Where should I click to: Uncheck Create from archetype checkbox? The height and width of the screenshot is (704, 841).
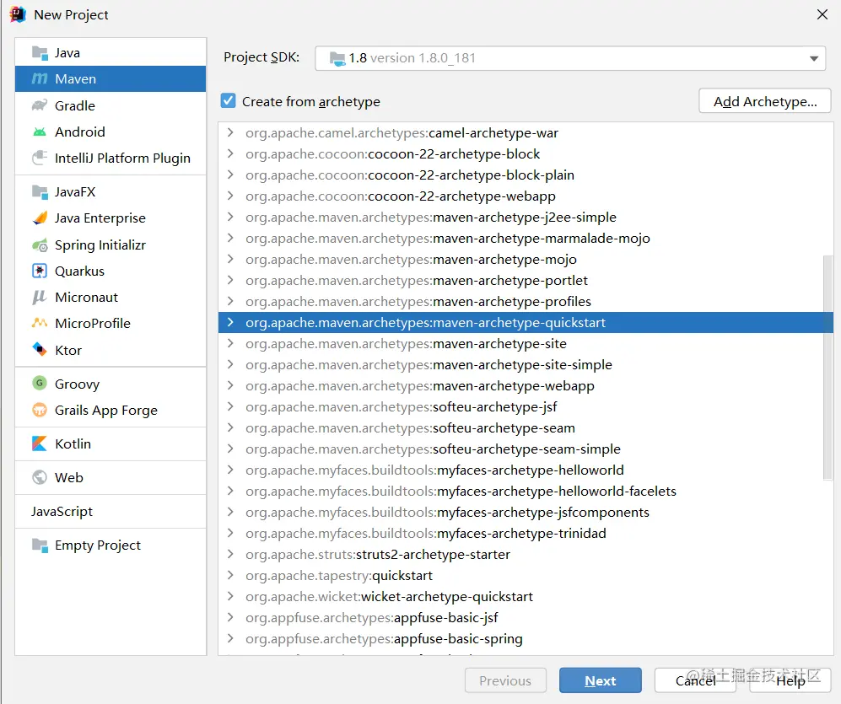click(x=228, y=101)
